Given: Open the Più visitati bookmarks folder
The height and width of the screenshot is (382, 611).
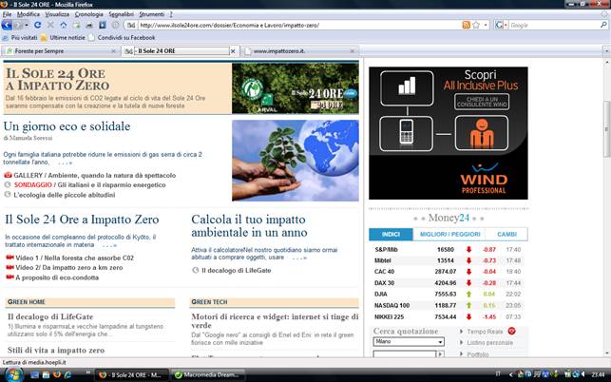Looking at the screenshot, I should pyautogui.click(x=20, y=37).
